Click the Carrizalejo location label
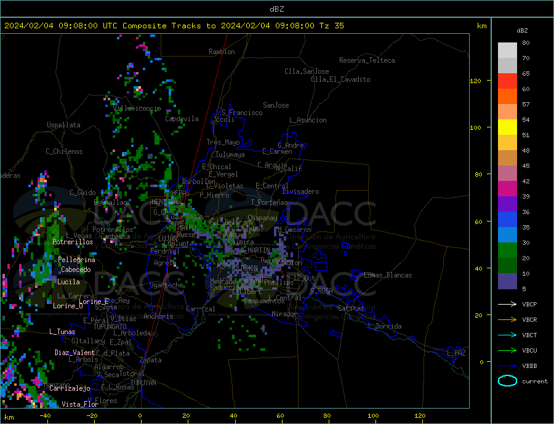The width and height of the screenshot is (554, 424). 70,389
